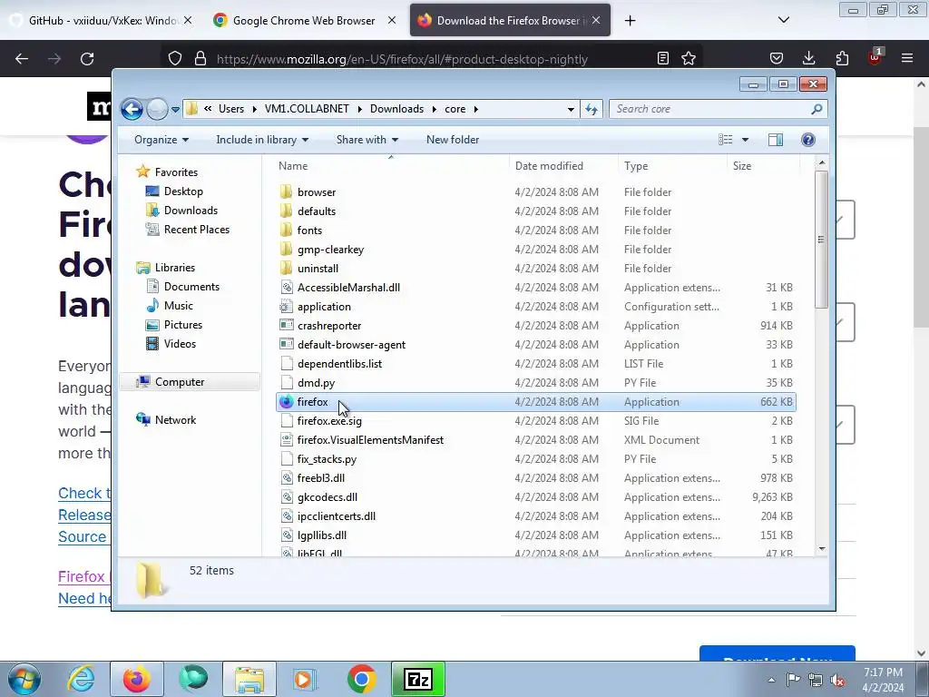
Task: Click the file list scrollbar
Action: pos(821,239)
